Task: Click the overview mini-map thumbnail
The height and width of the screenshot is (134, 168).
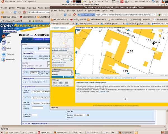Action: pos(62,40)
